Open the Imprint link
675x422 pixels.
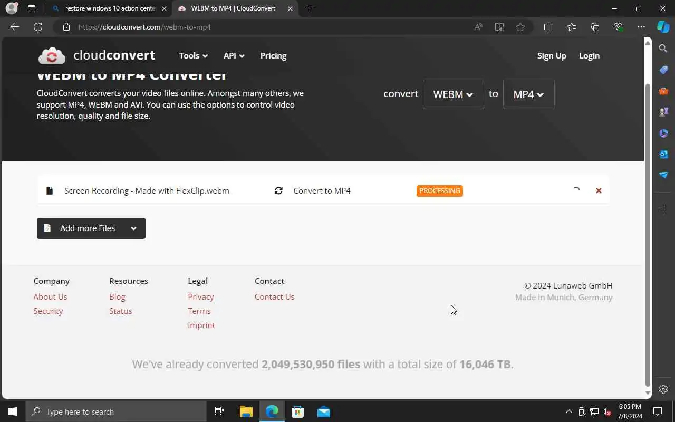(201, 325)
